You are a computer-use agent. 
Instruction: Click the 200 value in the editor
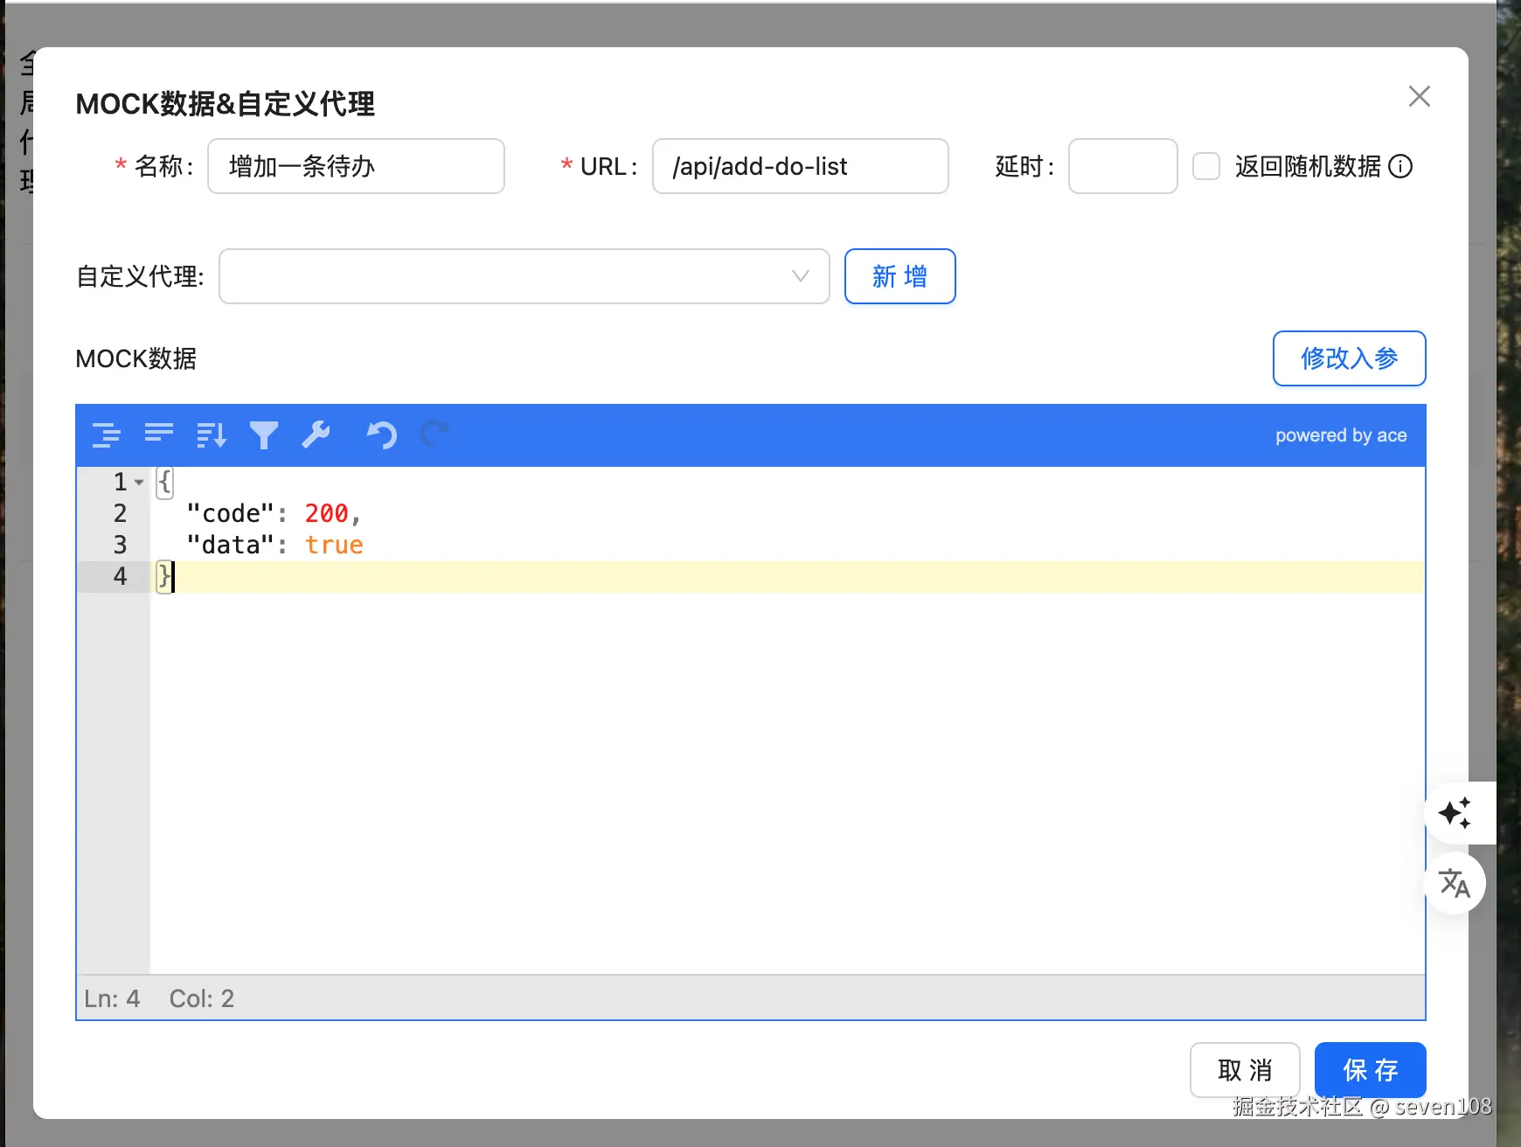click(326, 513)
